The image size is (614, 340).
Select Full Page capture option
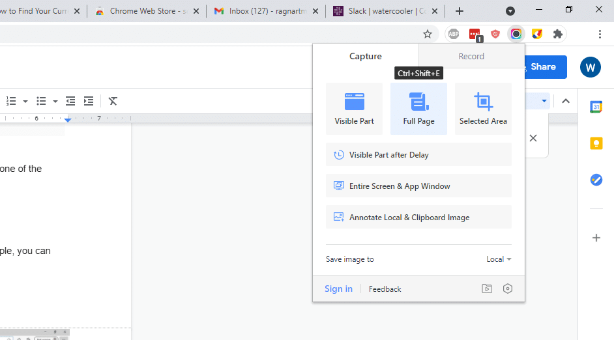(x=418, y=109)
